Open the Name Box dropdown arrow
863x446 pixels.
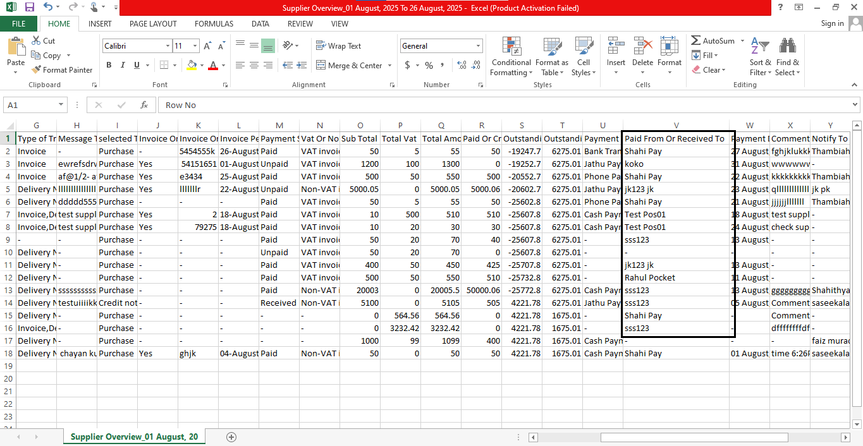coord(61,105)
